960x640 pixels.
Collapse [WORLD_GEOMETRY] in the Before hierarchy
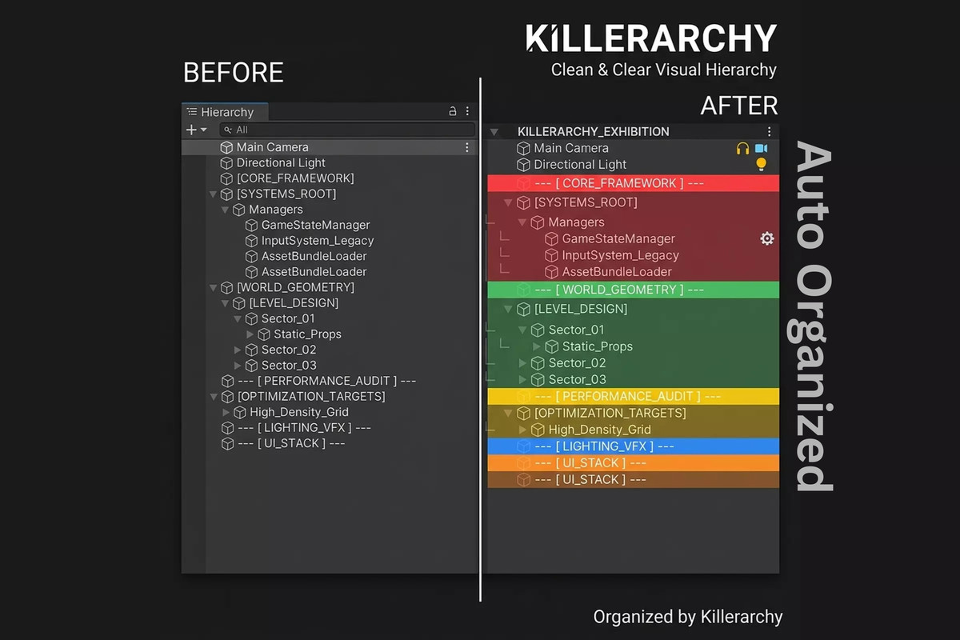point(213,287)
